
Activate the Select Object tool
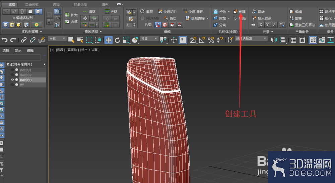pos(71,40)
